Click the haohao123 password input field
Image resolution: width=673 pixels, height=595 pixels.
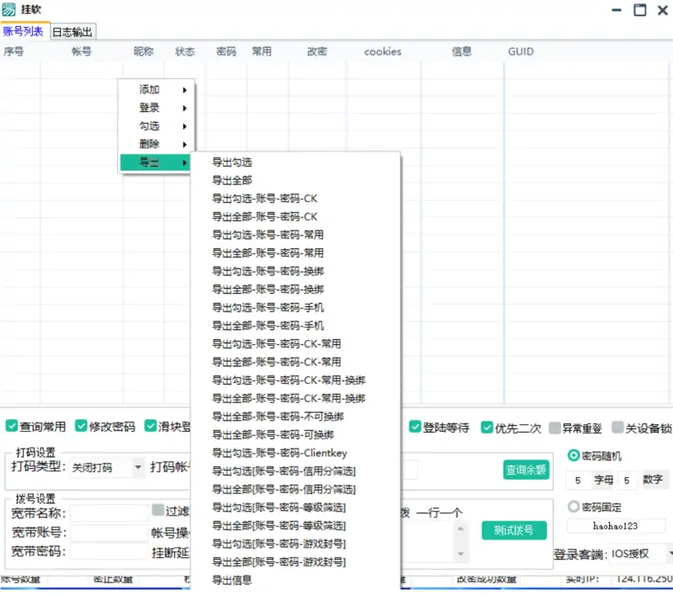[618, 525]
